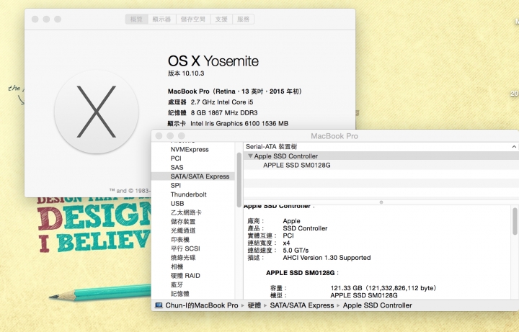Select 記憶體 in the sidebar

[179, 293]
